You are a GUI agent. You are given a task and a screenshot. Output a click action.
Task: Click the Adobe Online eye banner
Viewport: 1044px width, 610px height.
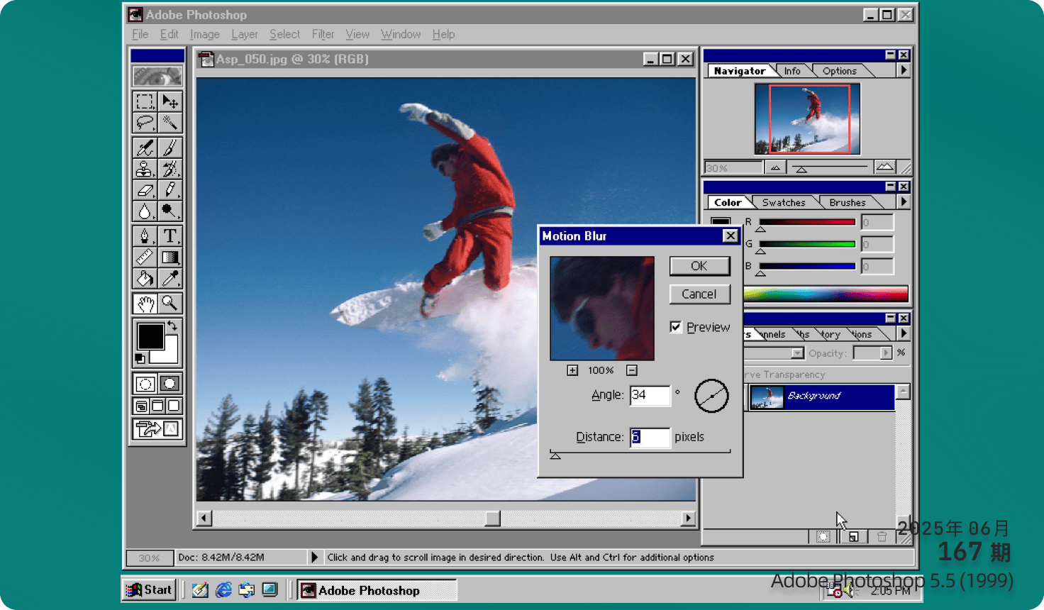coord(157,76)
